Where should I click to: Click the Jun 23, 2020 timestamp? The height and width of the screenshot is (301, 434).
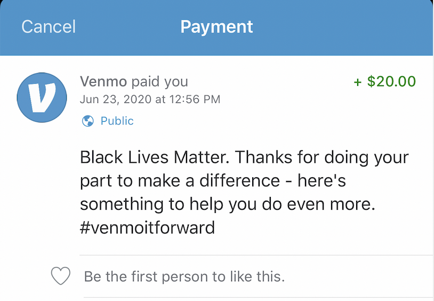coord(116,99)
